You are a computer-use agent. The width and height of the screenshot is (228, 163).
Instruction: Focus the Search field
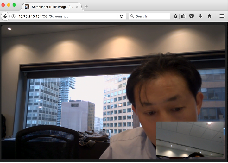[149, 16]
